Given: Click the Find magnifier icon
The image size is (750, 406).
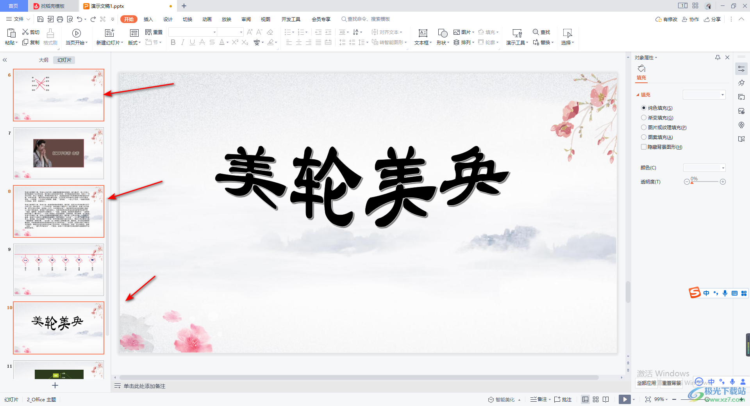Looking at the screenshot, I should click(536, 32).
